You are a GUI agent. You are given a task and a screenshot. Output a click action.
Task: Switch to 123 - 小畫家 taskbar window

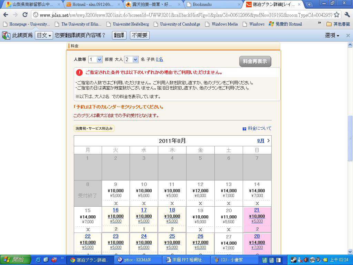[x=235, y=260]
